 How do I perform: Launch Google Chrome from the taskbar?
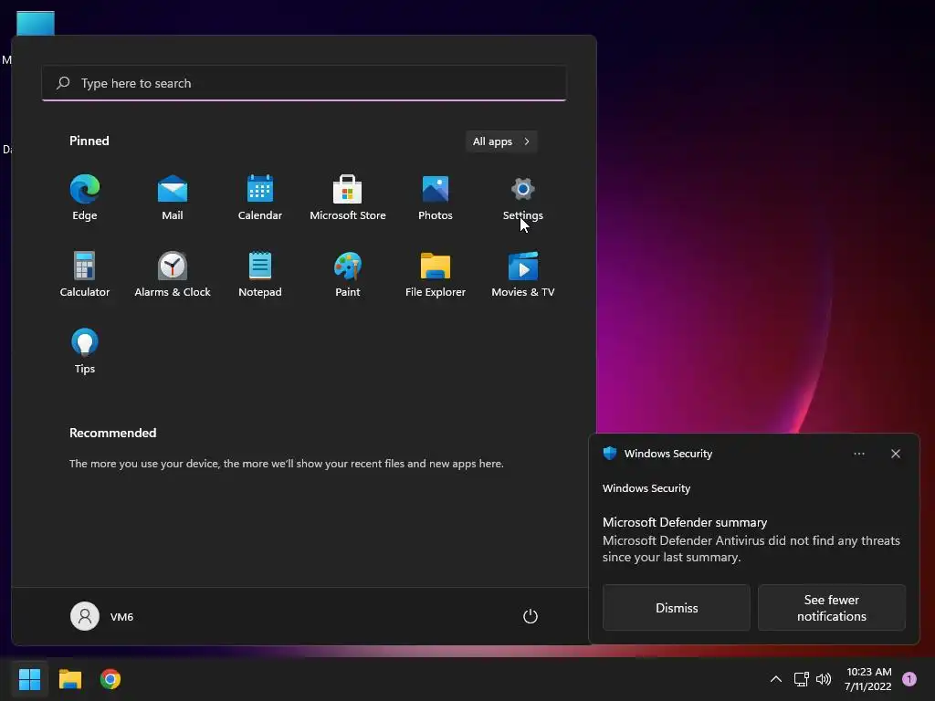(110, 679)
